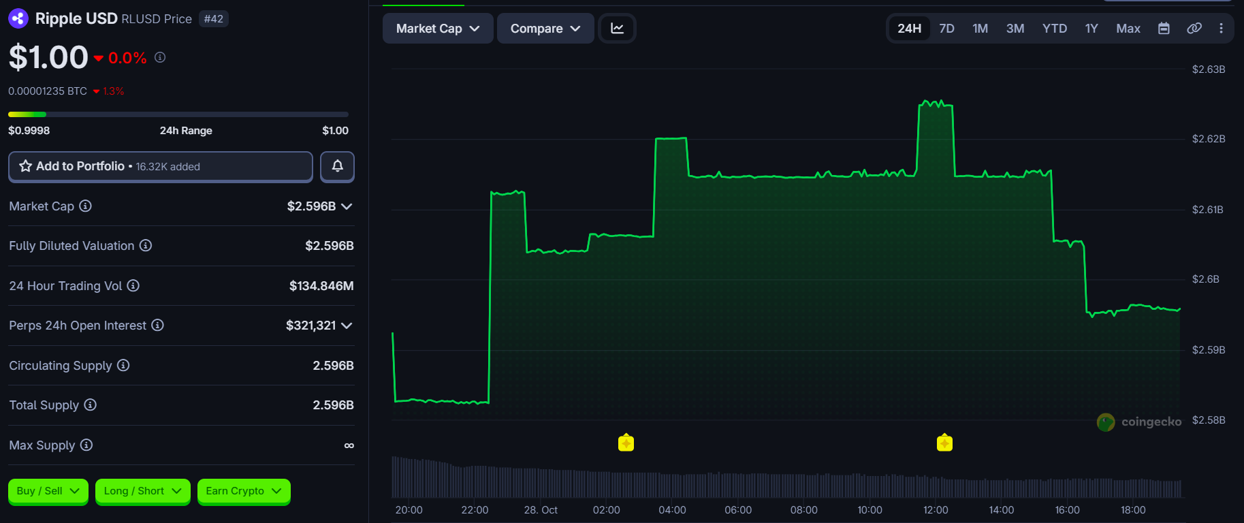This screenshot has width=1244, height=523.
Task: Click the $134.846M trading volume value
Action: click(321, 286)
